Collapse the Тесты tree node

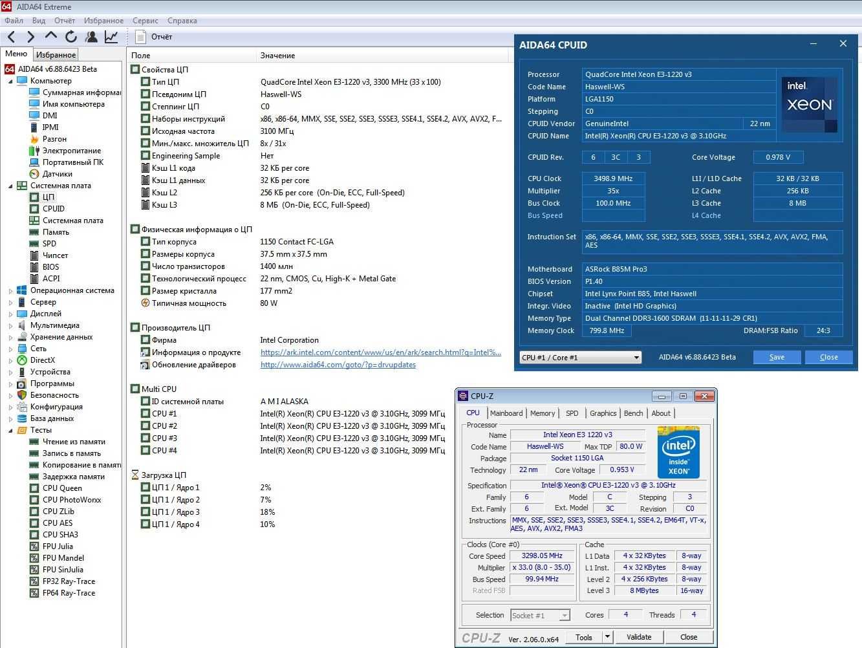coord(10,431)
